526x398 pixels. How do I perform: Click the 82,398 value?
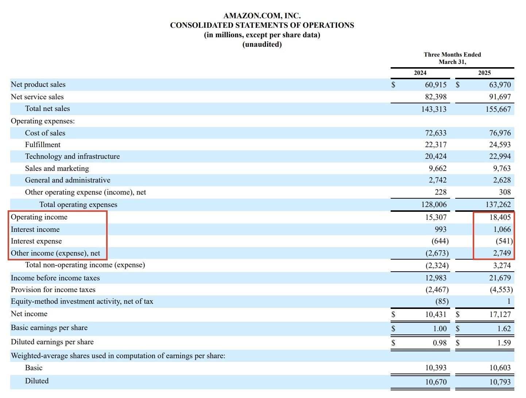point(436,97)
